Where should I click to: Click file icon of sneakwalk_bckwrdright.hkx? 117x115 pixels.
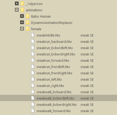[33, 104]
